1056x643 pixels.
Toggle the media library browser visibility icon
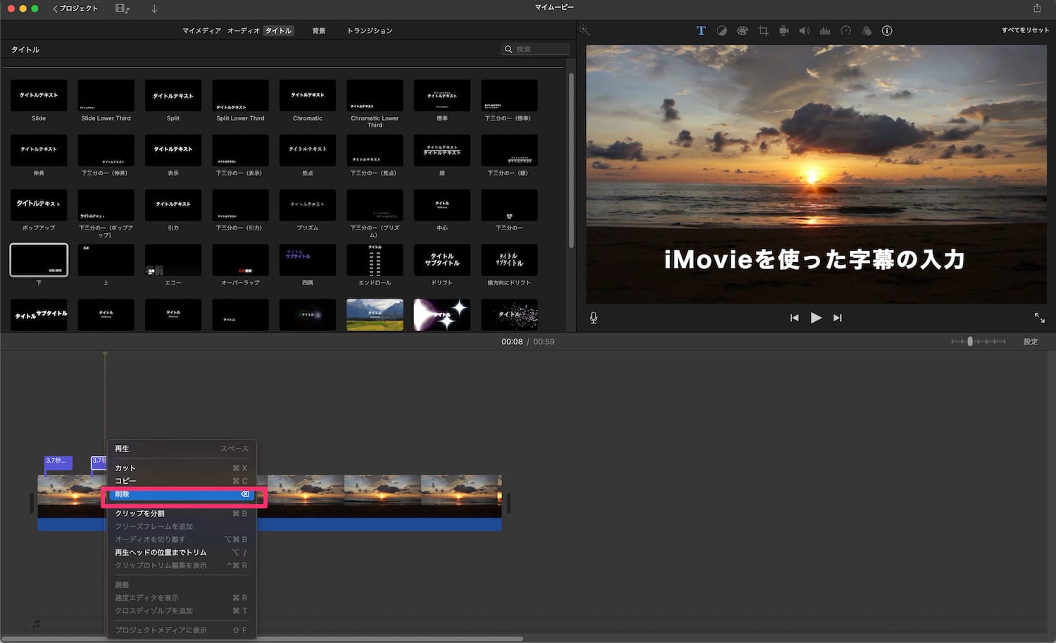point(122,8)
